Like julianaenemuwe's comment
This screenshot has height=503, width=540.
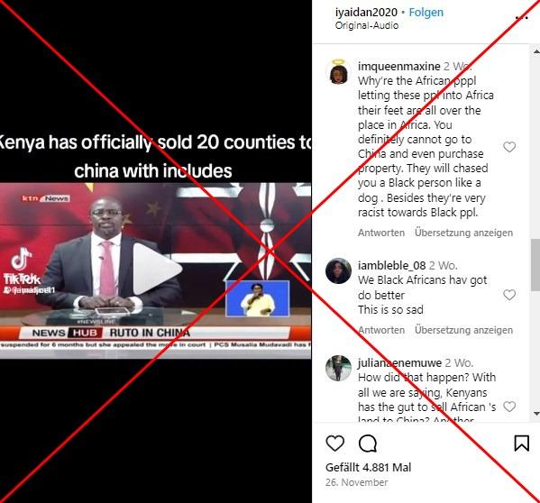[x=509, y=407]
